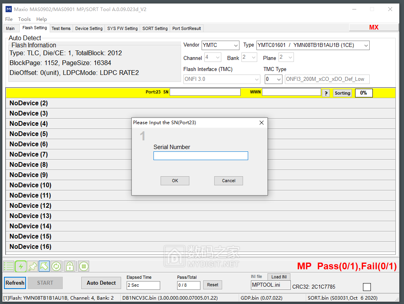Click the Elapsed Time field

point(143,285)
